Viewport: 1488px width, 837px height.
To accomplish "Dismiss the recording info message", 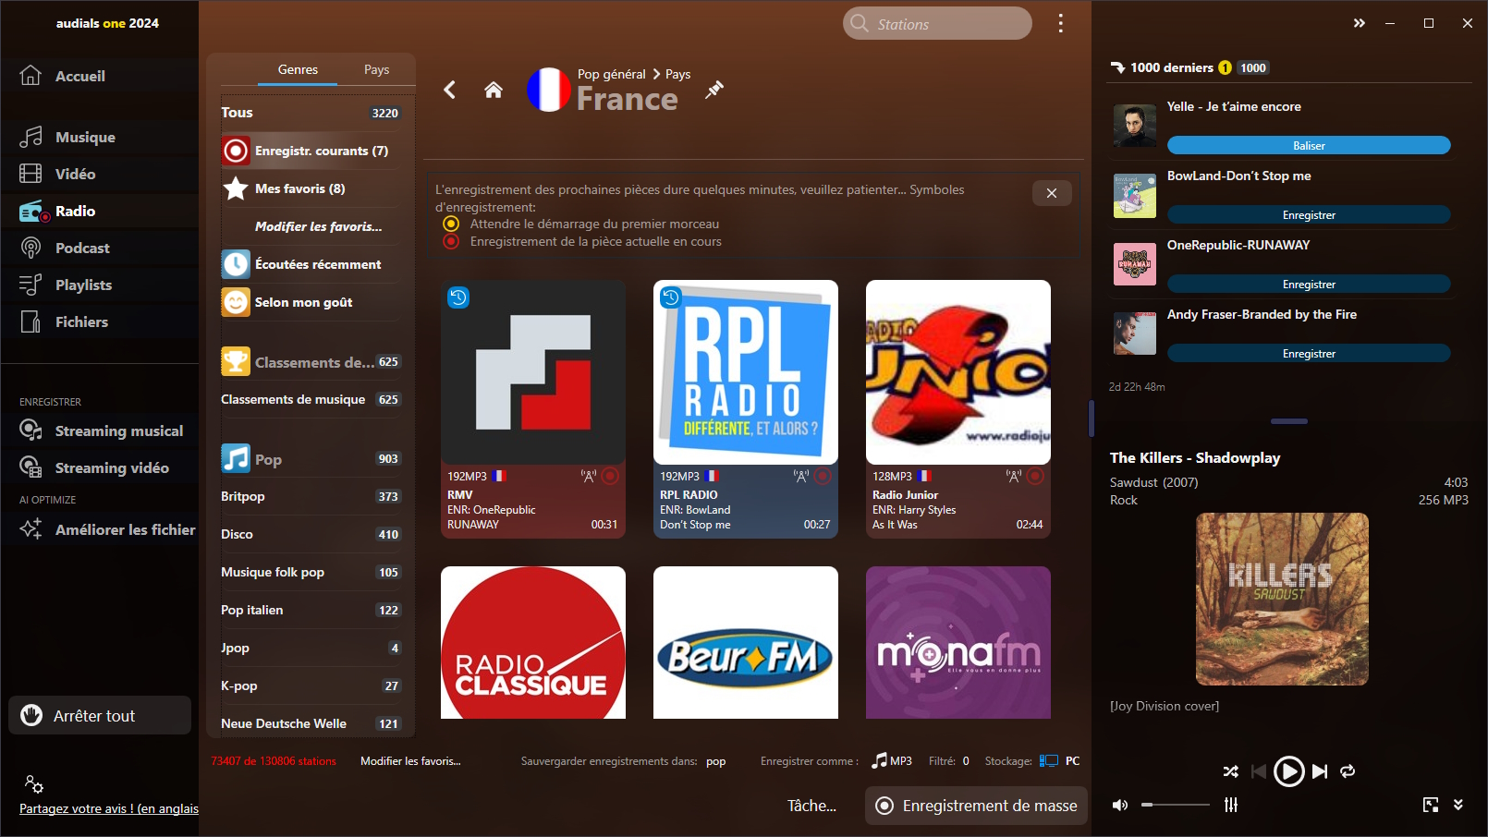I will click(x=1052, y=193).
